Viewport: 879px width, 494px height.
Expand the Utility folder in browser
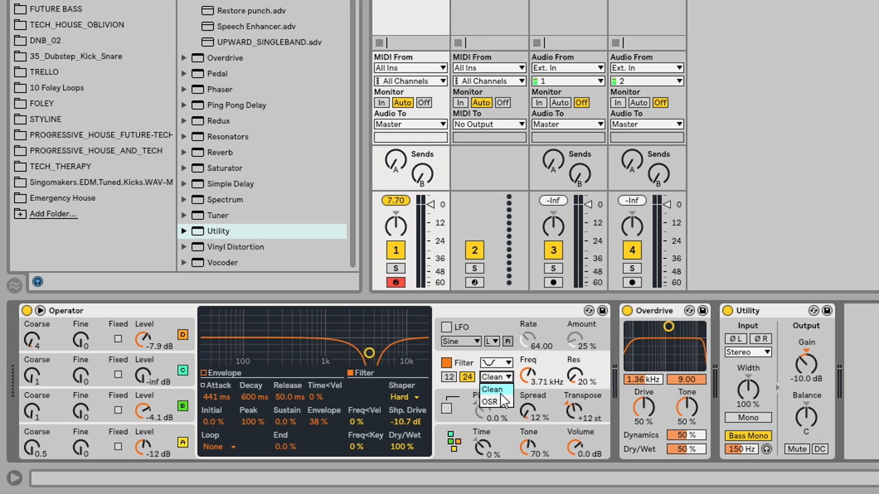coord(184,231)
